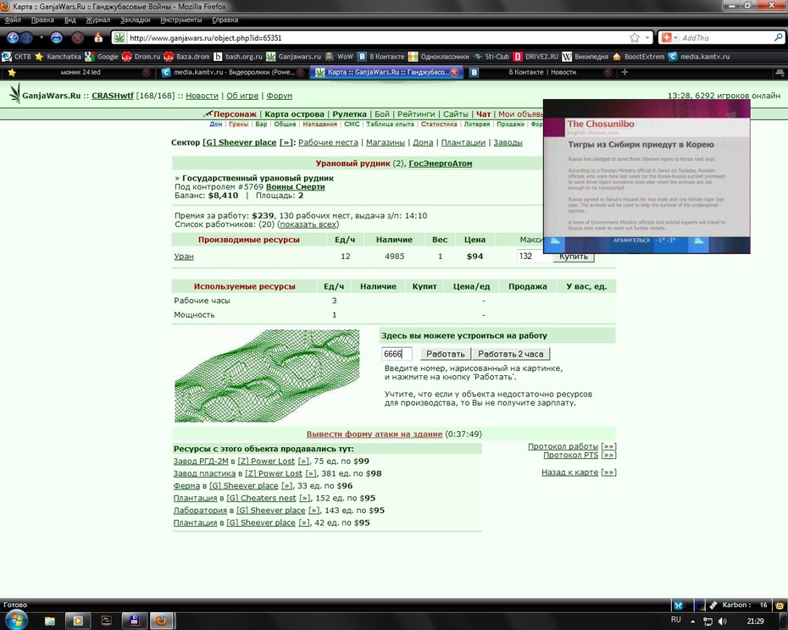Expand the URL bar history dropdown
The height and width of the screenshot is (630, 788).
click(x=647, y=37)
